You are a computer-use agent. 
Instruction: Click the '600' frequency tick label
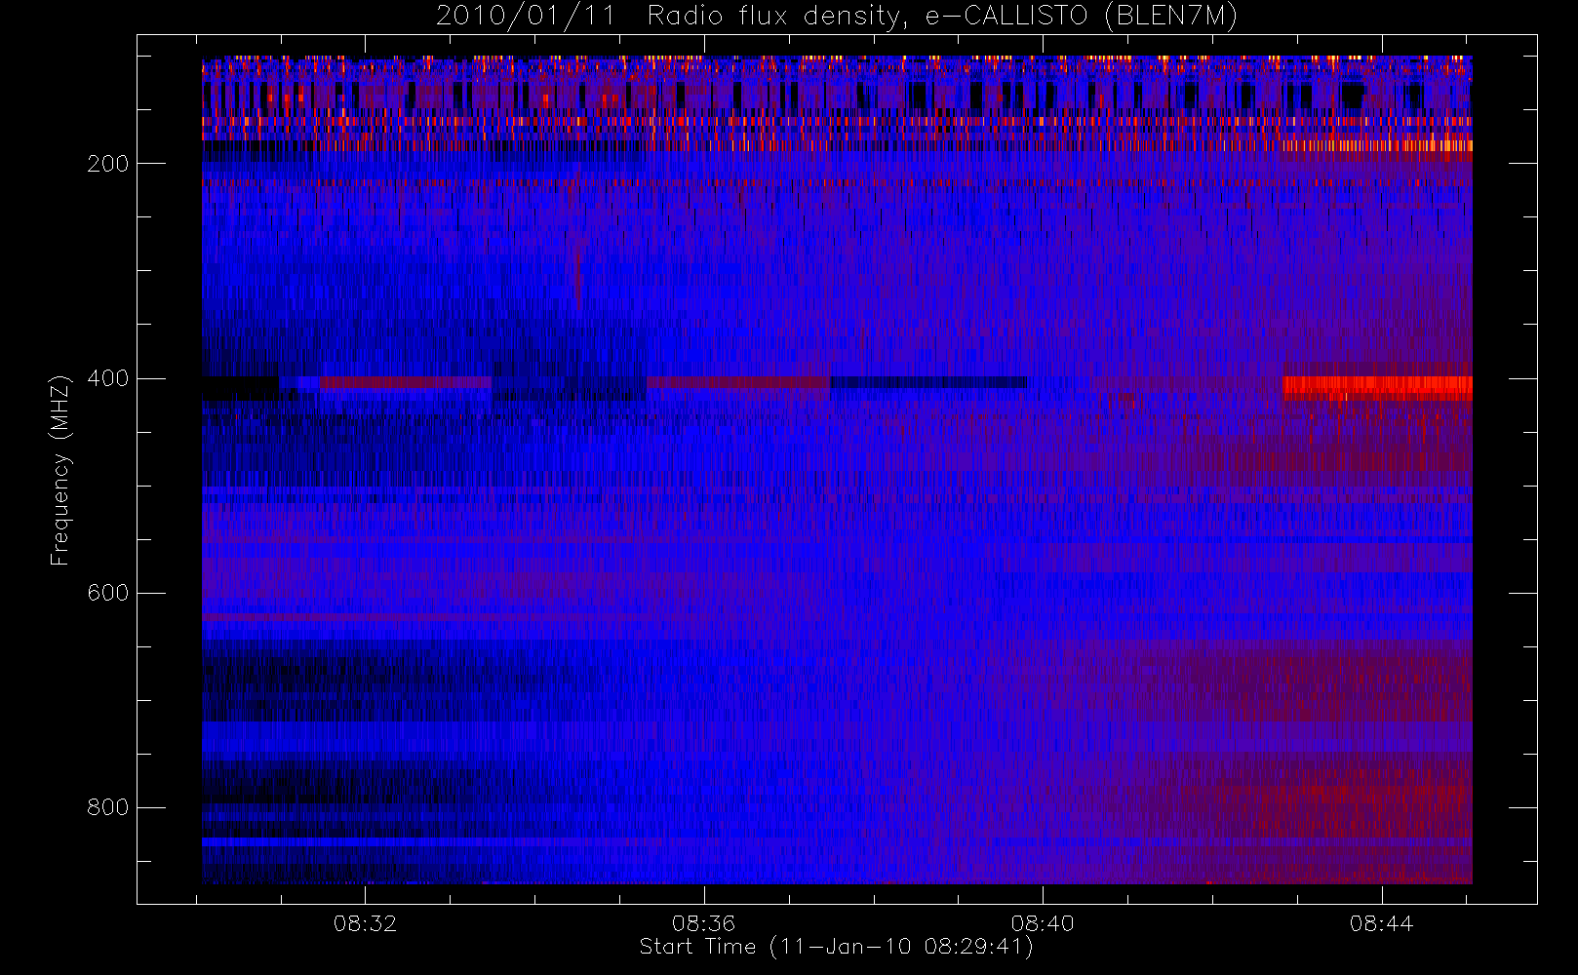click(107, 593)
